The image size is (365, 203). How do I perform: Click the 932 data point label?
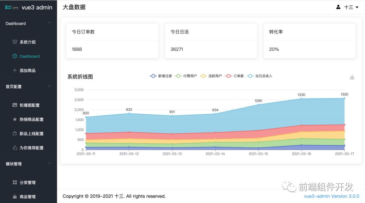129,109
